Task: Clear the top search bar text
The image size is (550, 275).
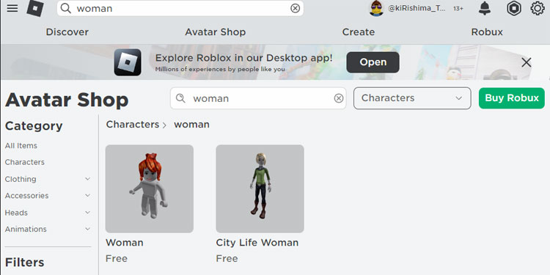Action: tap(296, 8)
